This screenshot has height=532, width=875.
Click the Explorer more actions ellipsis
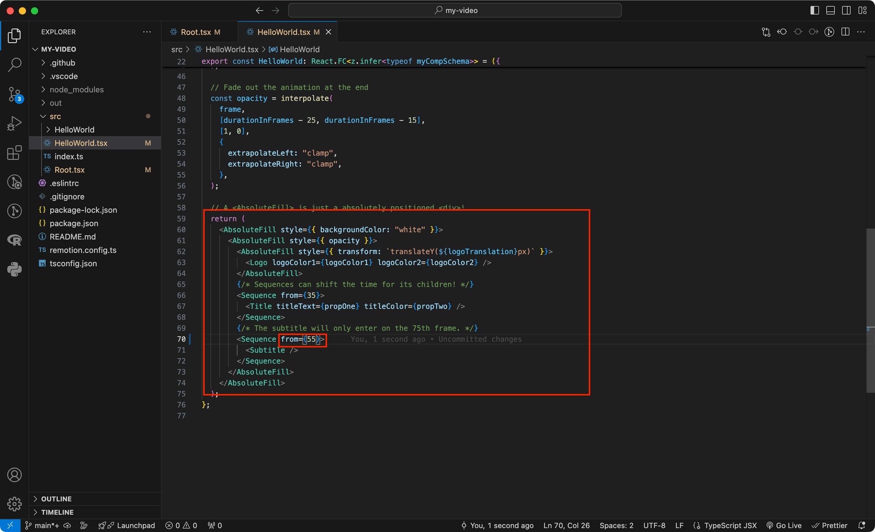147,32
